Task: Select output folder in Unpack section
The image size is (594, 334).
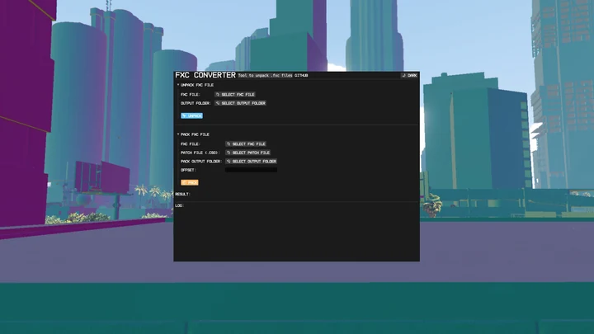Action: coord(240,103)
